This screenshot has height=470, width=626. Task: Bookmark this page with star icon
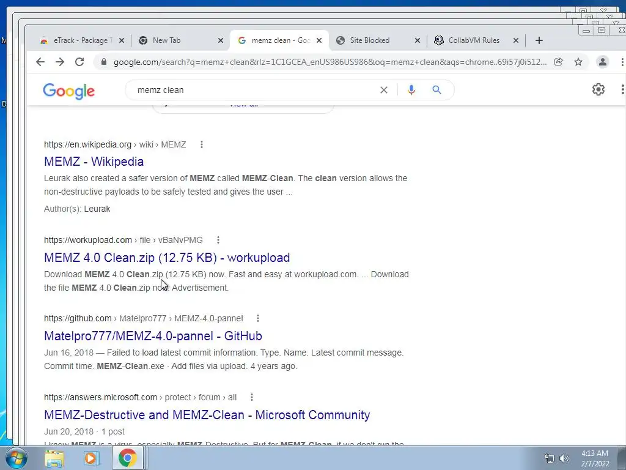[578, 62]
